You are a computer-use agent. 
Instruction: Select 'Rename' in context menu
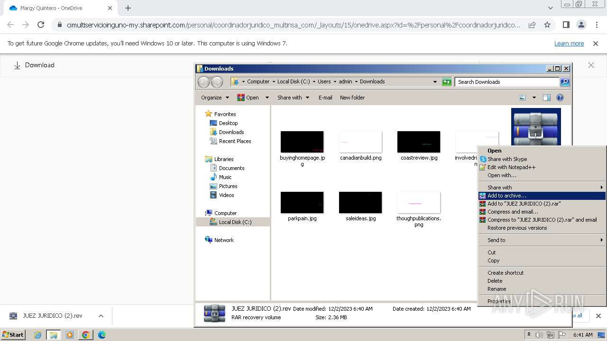tap(542, 289)
